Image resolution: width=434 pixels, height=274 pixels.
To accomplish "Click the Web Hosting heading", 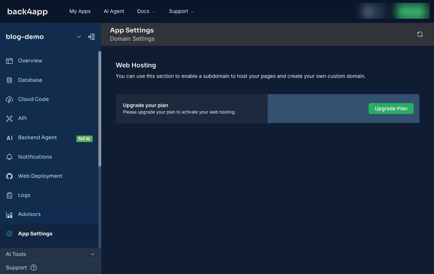I will tap(136, 65).
